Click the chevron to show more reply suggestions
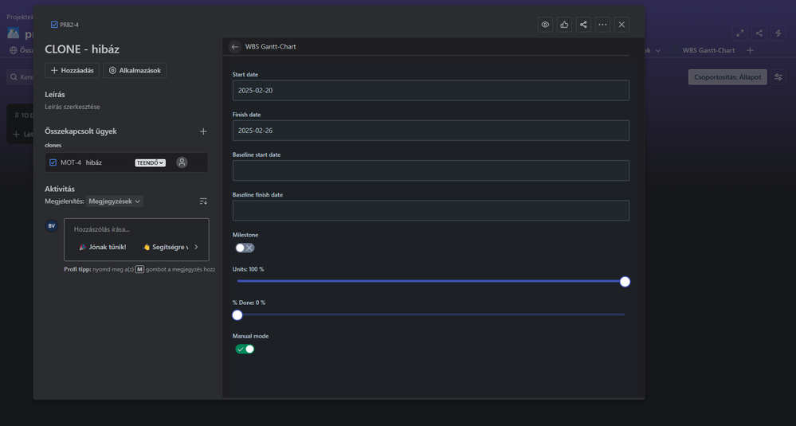796x426 pixels. click(x=196, y=247)
